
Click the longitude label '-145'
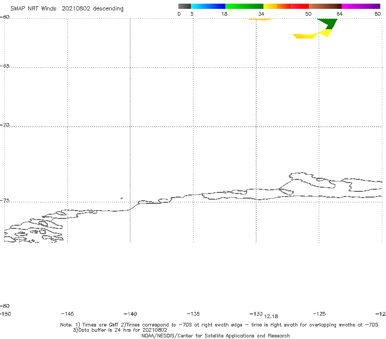[x=67, y=314]
